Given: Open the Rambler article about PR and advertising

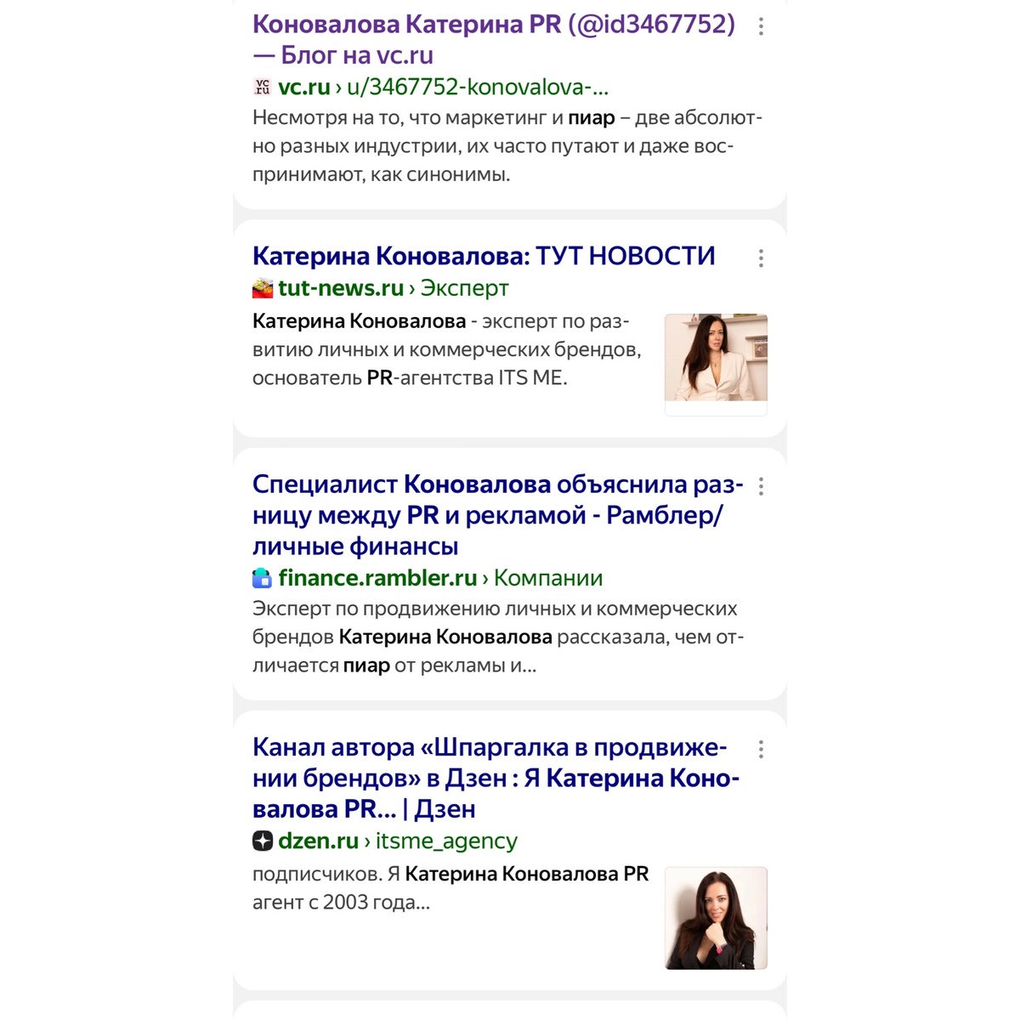Looking at the screenshot, I should click(497, 515).
